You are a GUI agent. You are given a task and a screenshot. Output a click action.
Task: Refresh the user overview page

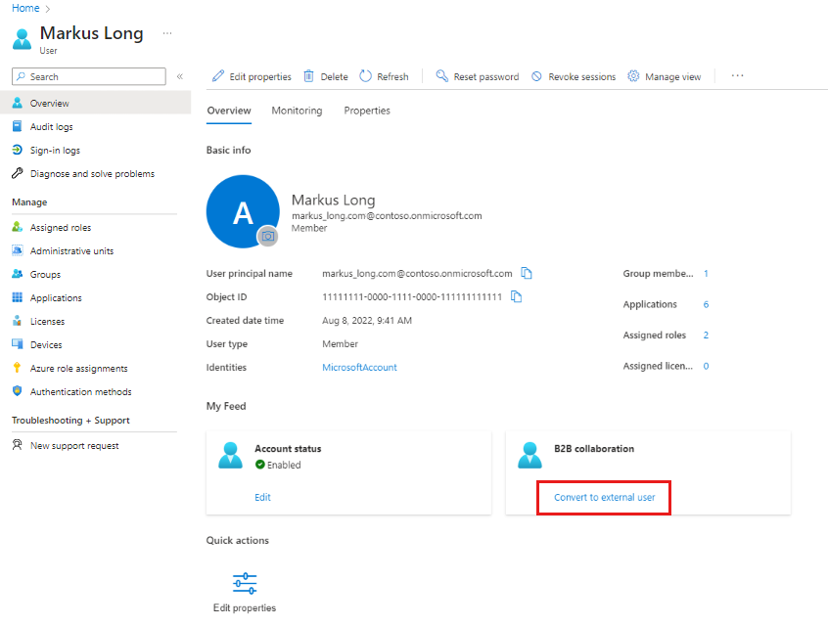pyautogui.click(x=384, y=75)
